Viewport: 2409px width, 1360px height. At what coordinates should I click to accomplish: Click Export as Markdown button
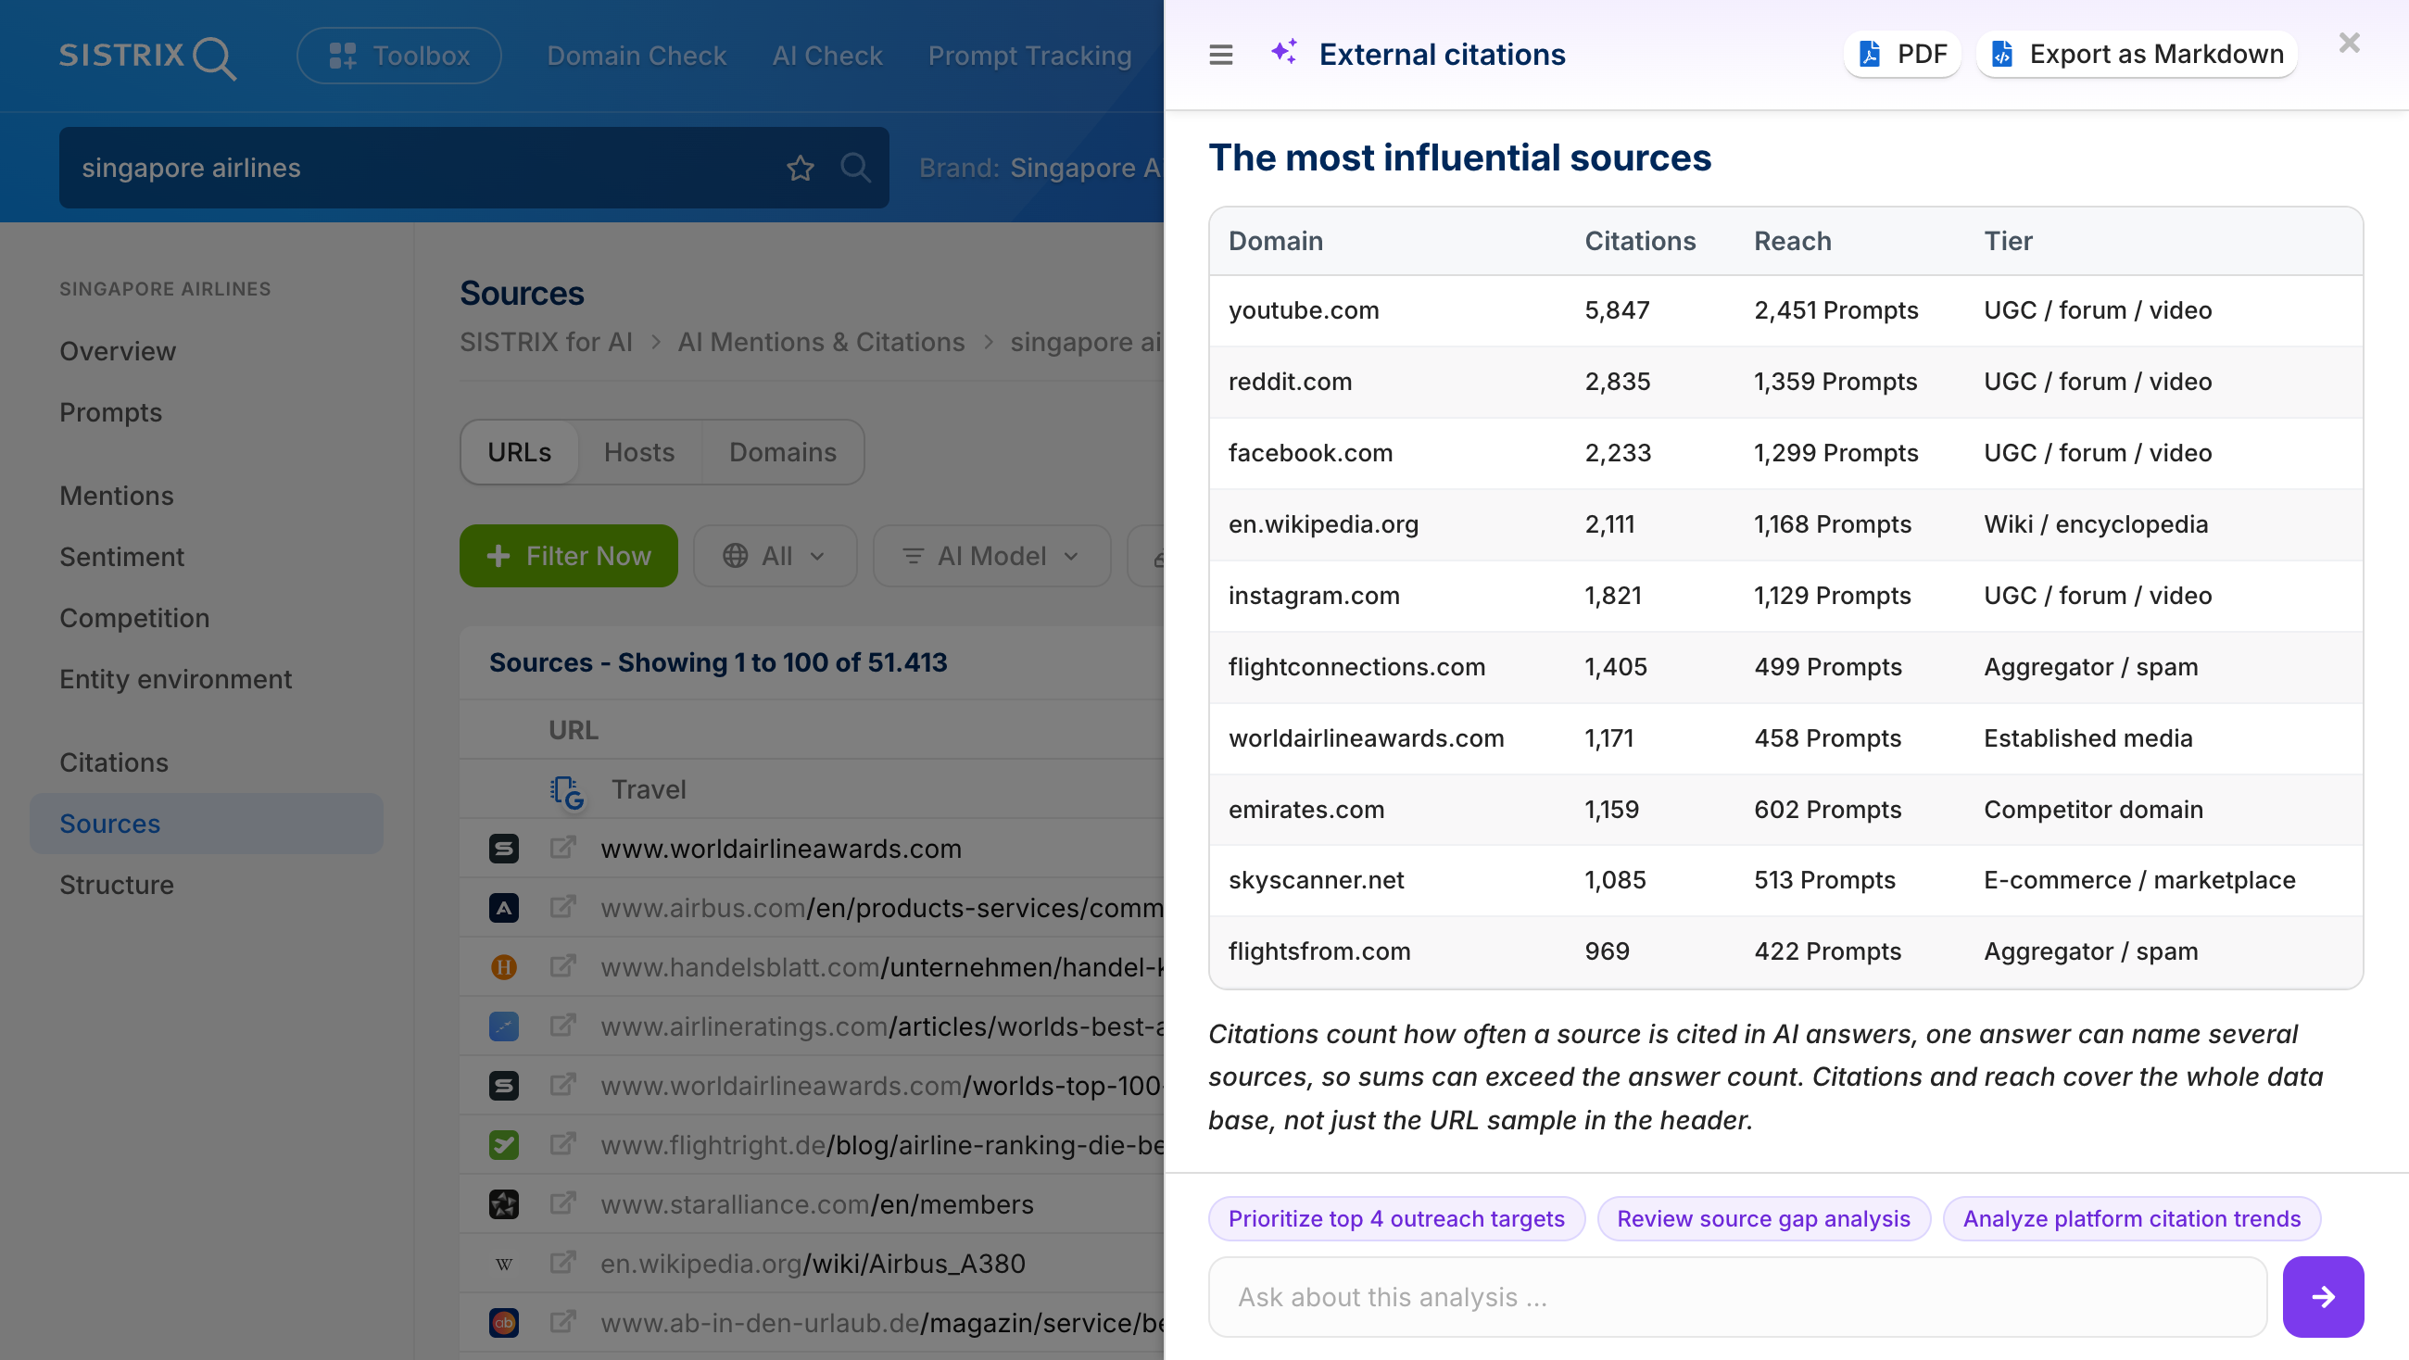[2137, 55]
